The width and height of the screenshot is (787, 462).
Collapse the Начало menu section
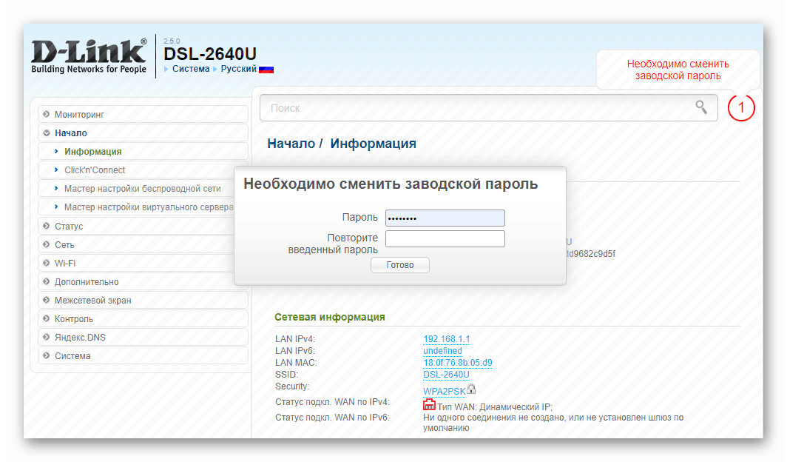(x=143, y=133)
